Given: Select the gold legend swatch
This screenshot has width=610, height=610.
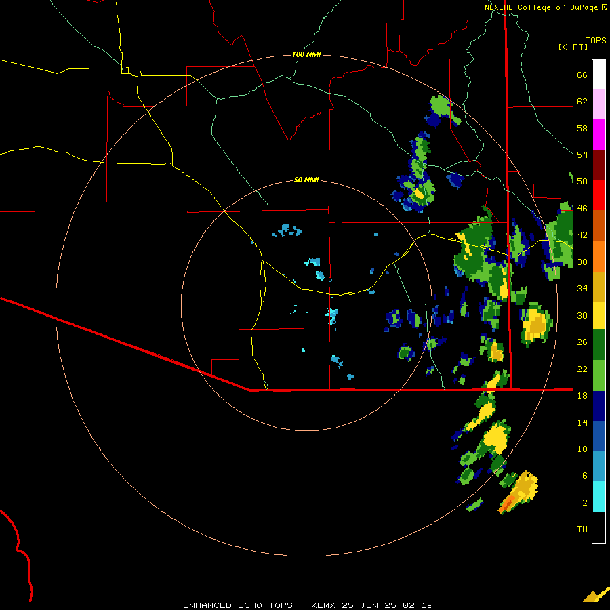Looking at the screenshot, I should pos(598,287).
